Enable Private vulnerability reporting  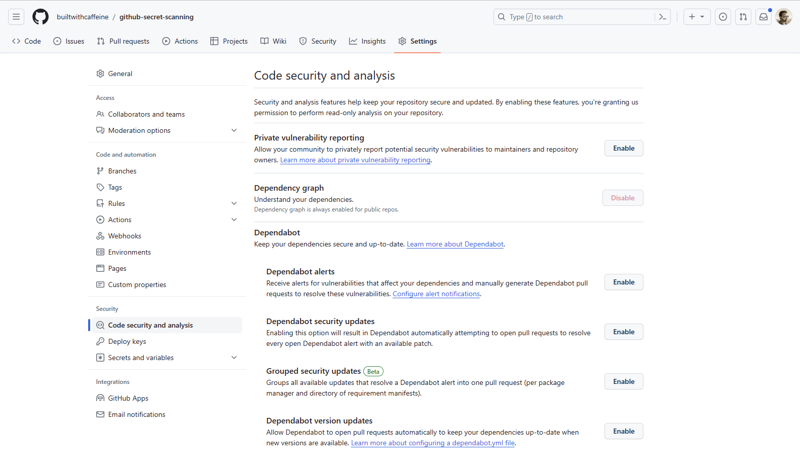coord(624,148)
